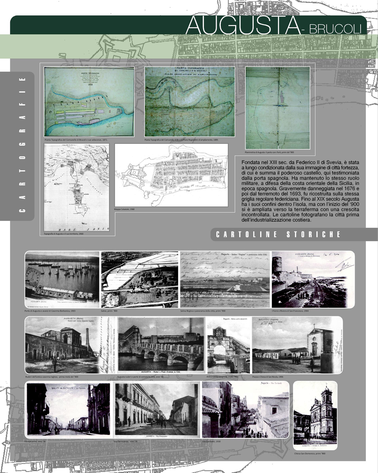This screenshot has height=473, width=378.
Task: Open the Topografia di Augusta 1968 map
Action: pos(77,187)
